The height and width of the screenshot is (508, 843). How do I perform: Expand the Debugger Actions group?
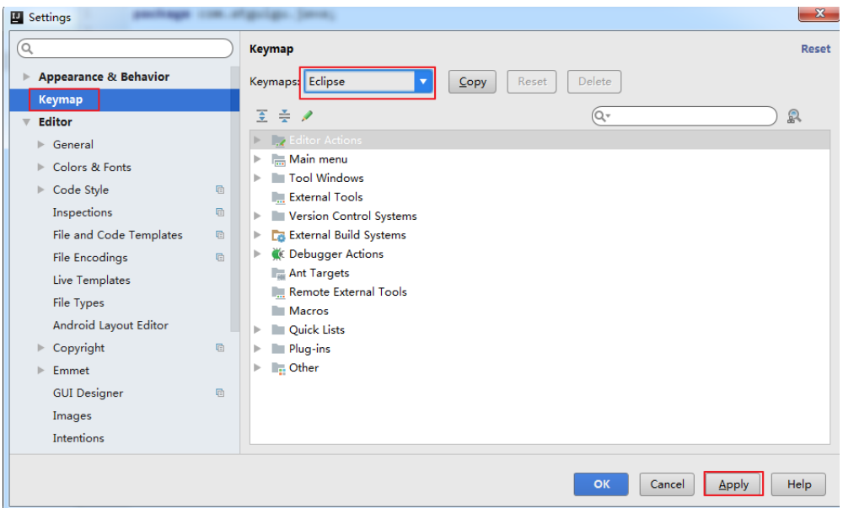tap(257, 254)
